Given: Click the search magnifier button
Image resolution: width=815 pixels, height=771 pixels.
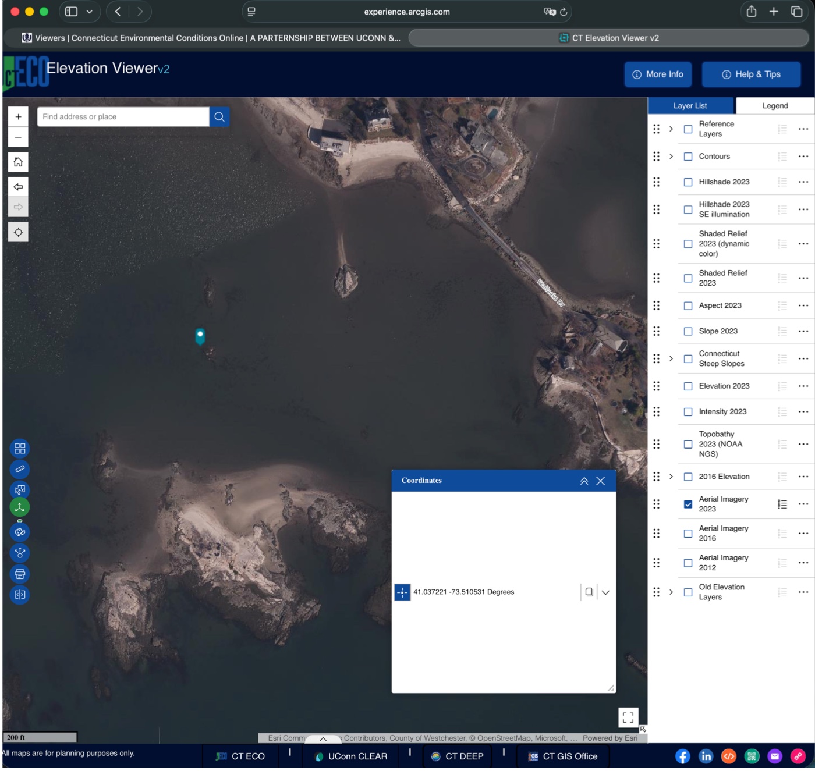Looking at the screenshot, I should click(219, 117).
